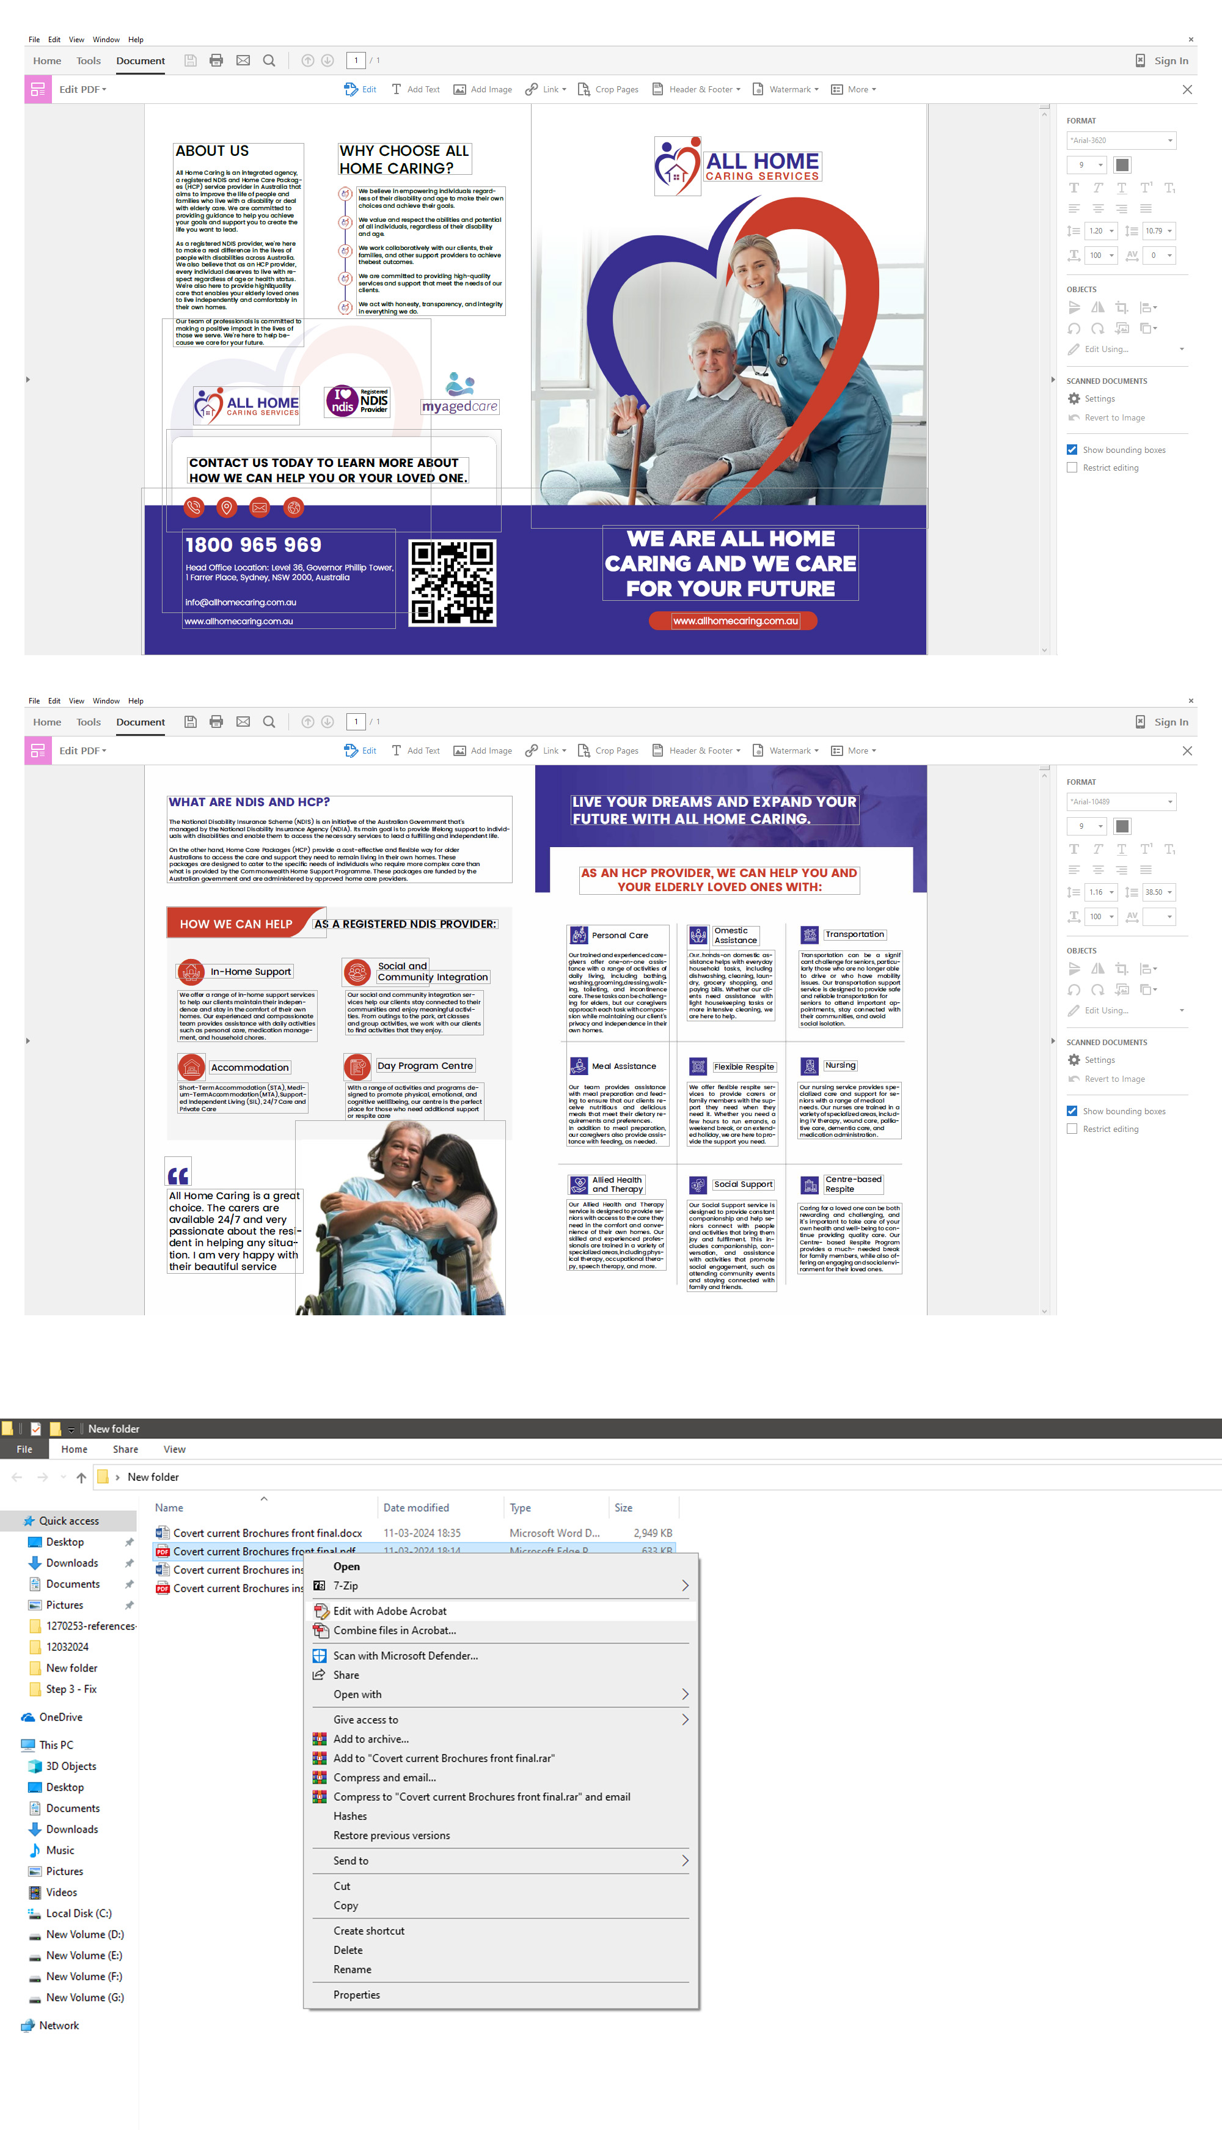Click the Microsoft Defender shield icon in the context menu
Image resolution: width=1222 pixels, height=2130 pixels.
pos(320,1656)
